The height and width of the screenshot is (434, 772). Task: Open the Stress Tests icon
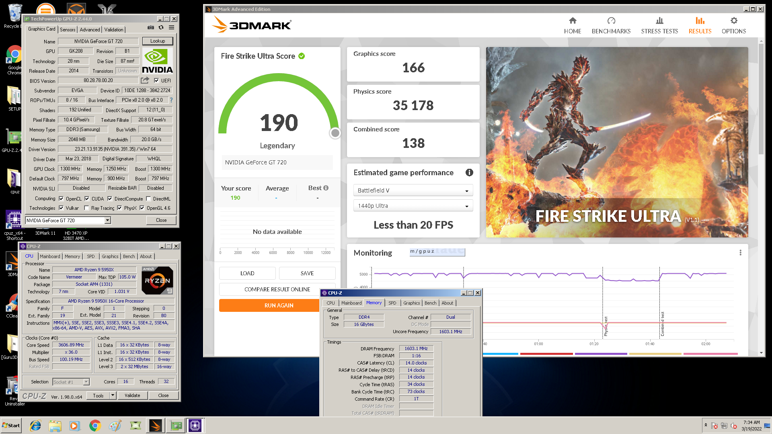pos(659,21)
